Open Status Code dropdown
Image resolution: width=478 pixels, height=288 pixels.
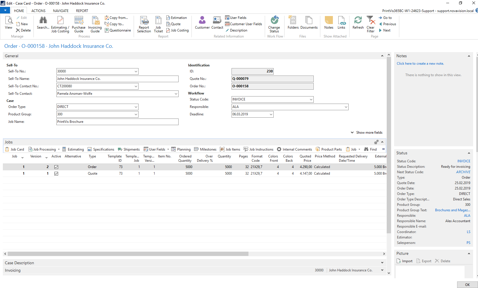click(x=311, y=99)
